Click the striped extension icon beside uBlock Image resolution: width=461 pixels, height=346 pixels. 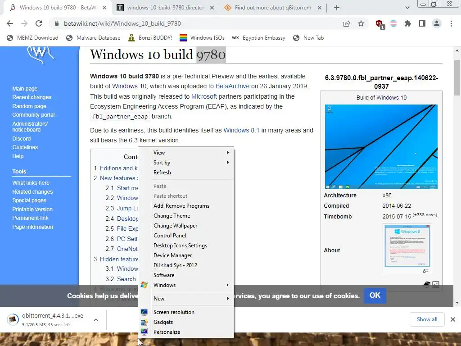click(x=393, y=23)
